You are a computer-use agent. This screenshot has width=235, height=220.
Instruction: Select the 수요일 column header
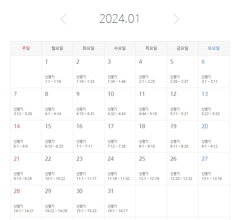pos(120,48)
